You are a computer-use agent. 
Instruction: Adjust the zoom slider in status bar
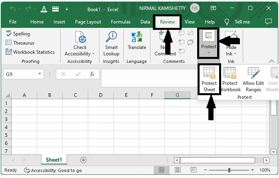[230, 170]
